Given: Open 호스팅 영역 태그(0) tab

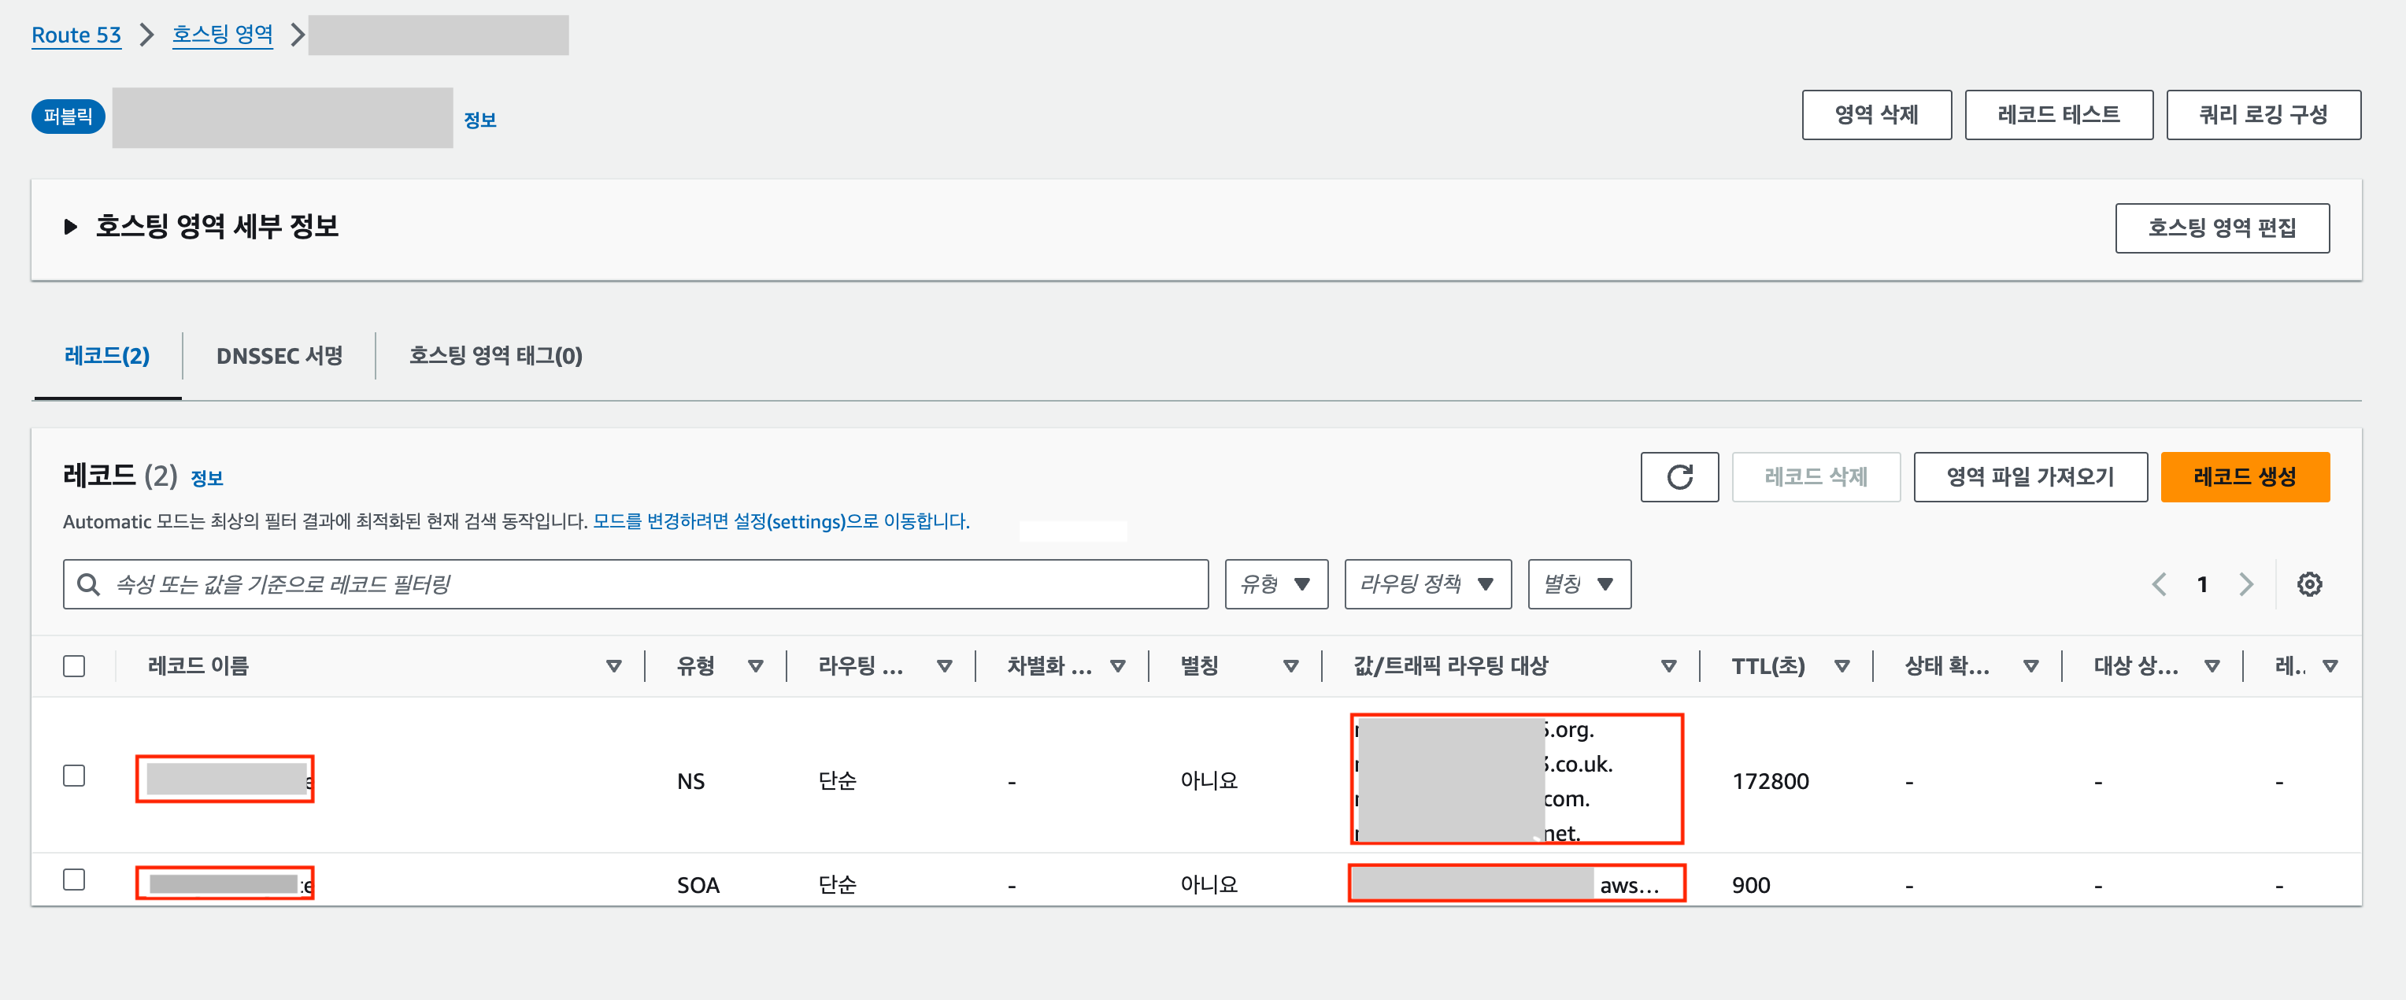Looking at the screenshot, I should (x=495, y=356).
